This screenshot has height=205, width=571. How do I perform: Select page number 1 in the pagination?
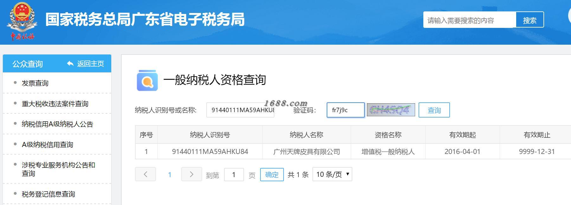click(x=170, y=175)
